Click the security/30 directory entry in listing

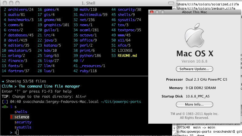coord(130,10)
